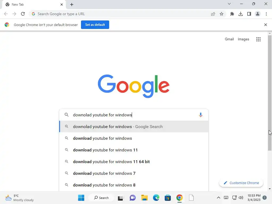272x204 pixels.
Task: Launch Microsoft Edge from taskbar
Action: 156,198
